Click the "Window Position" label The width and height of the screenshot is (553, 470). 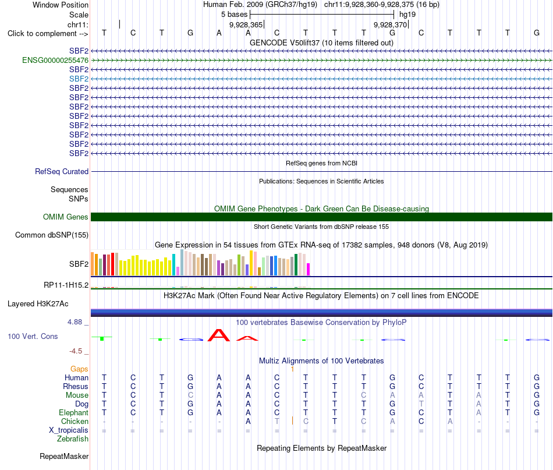pos(61,5)
